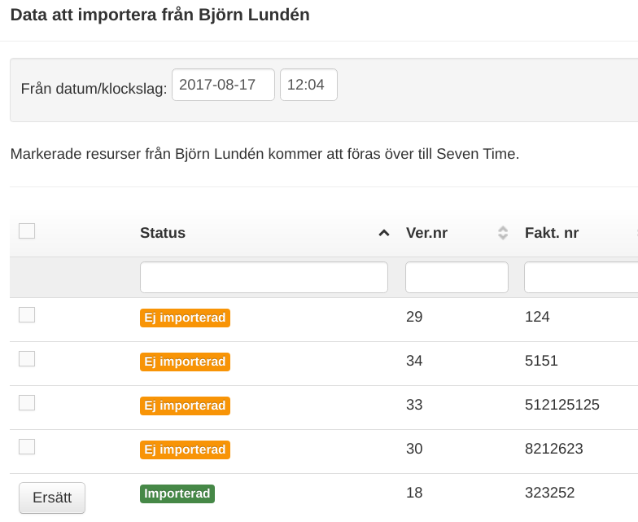This screenshot has width=638, height=522.
Task: Focus the Fakt. nr filter input field
Action: pyautogui.click(x=581, y=277)
